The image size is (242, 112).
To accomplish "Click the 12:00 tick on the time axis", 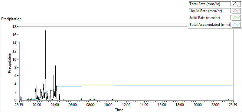I will [x=126, y=105].
